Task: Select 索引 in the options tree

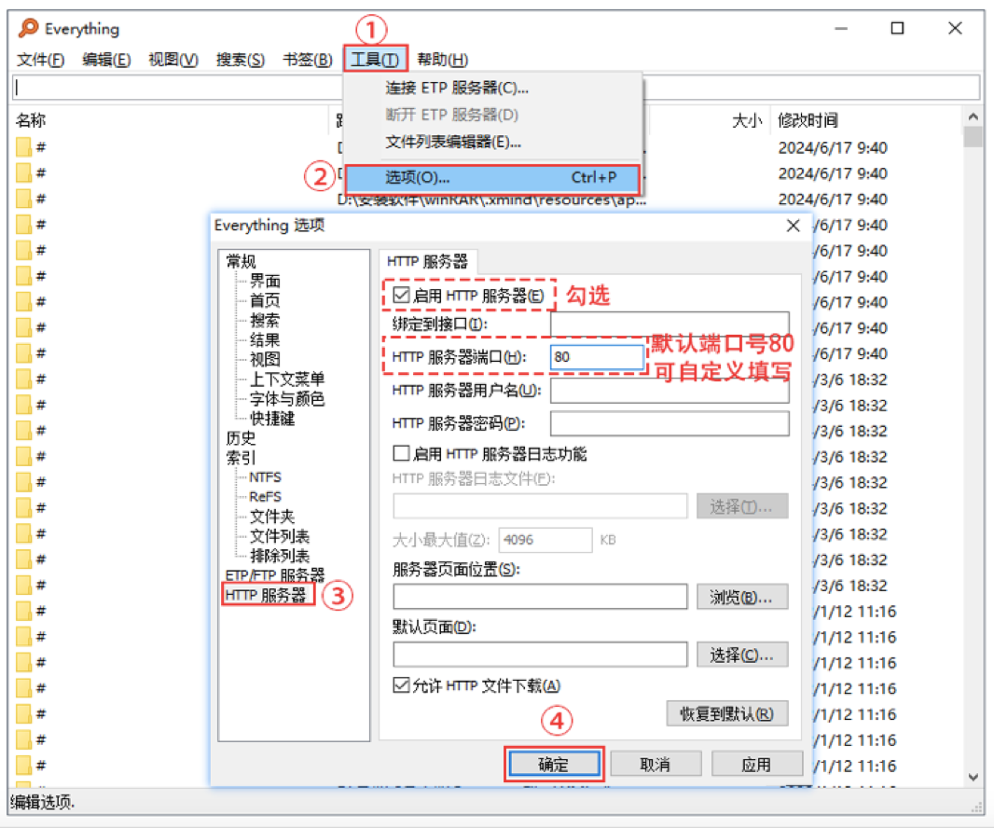Action: point(241,458)
